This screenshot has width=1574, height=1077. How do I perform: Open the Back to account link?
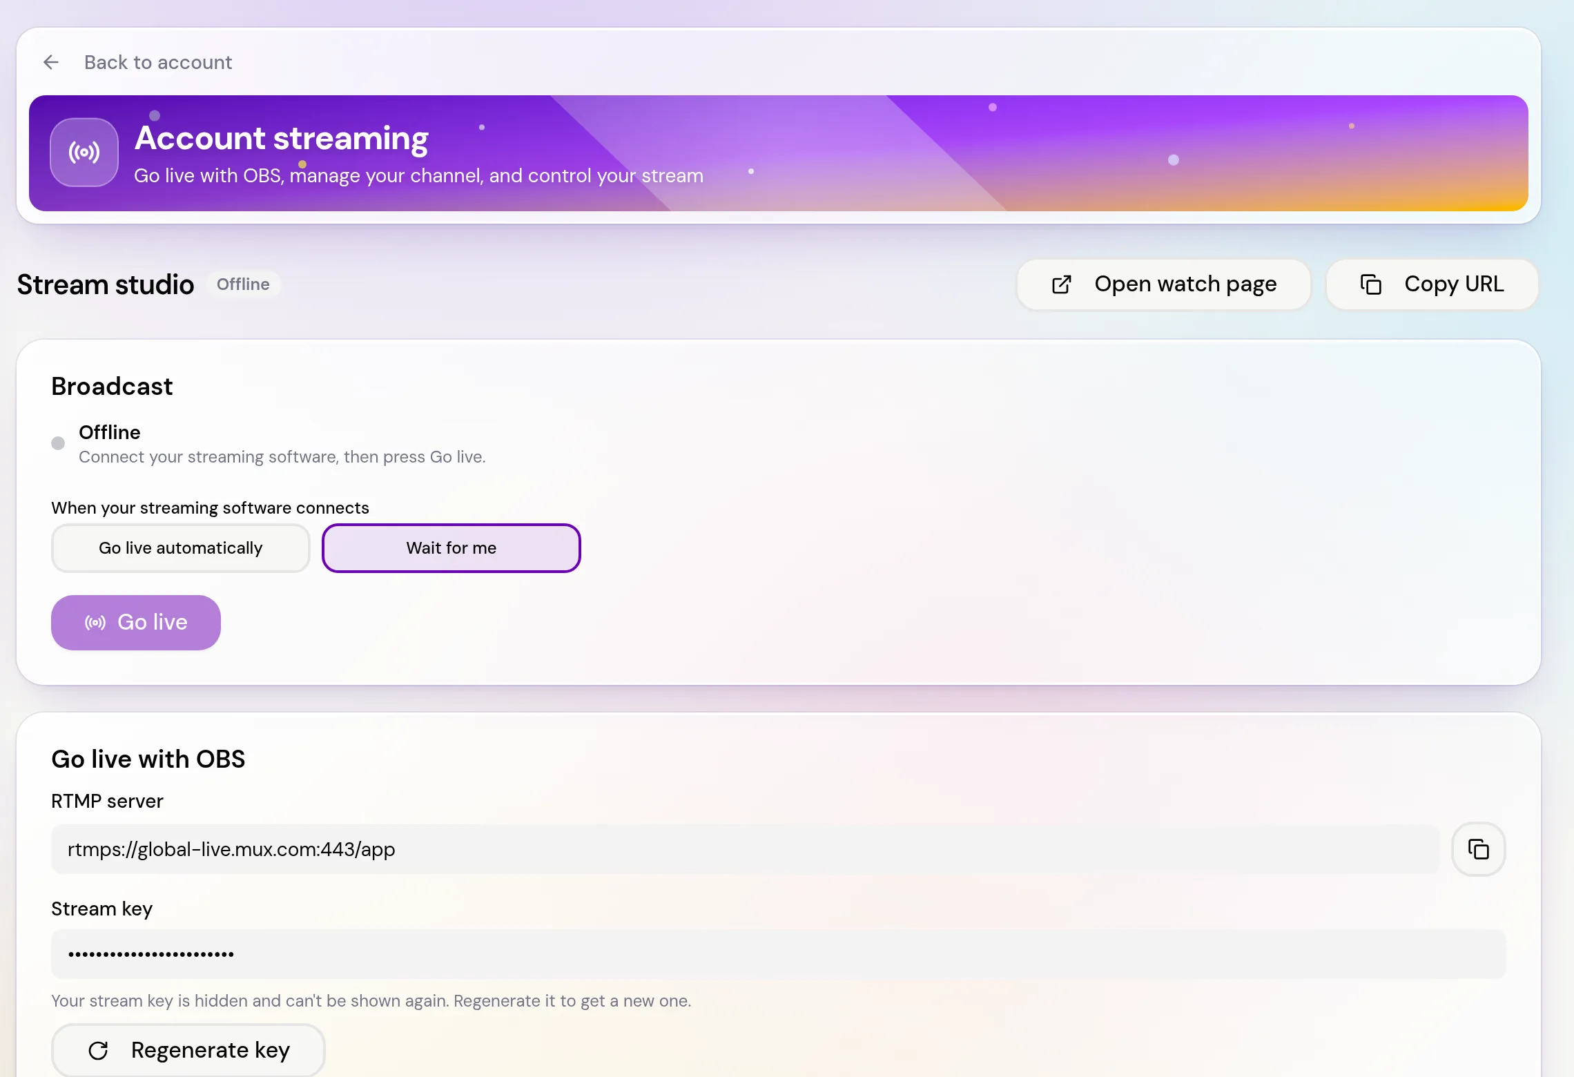point(158,62)
